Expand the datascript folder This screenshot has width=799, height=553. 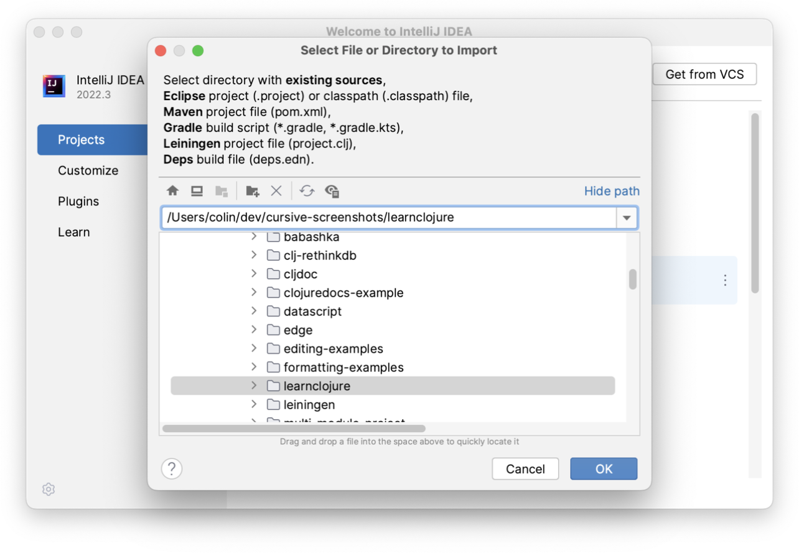coord(254,311)
